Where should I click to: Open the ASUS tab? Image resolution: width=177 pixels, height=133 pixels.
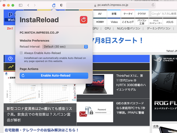[170, 22]
